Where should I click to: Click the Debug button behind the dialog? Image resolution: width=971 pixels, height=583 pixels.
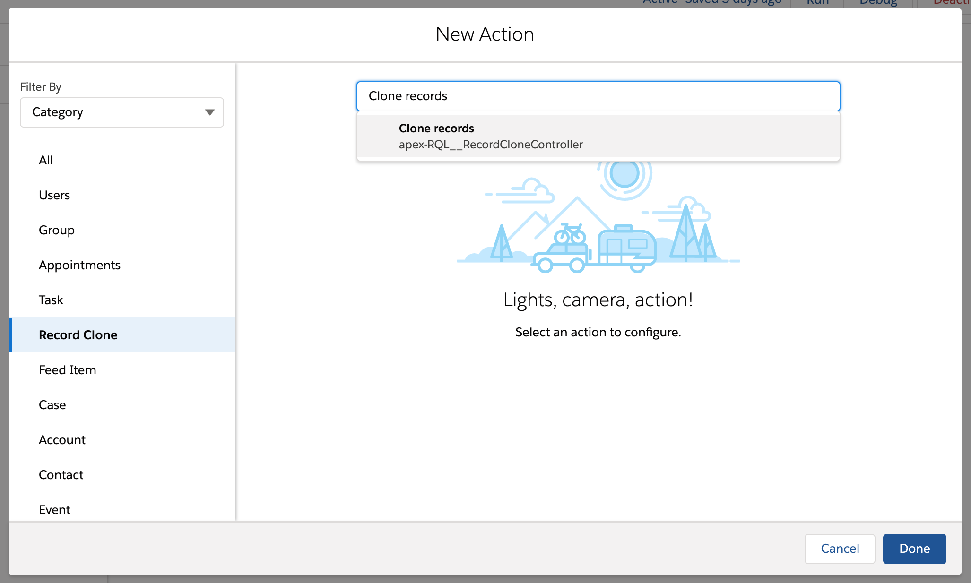[x=878, y=3]
